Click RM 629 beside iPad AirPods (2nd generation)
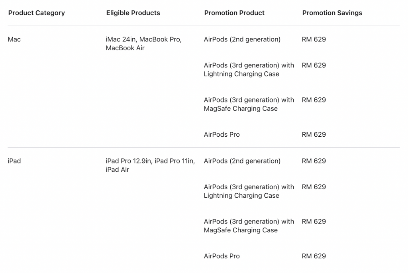Viewport: 408px width, 273px height. 314,161
